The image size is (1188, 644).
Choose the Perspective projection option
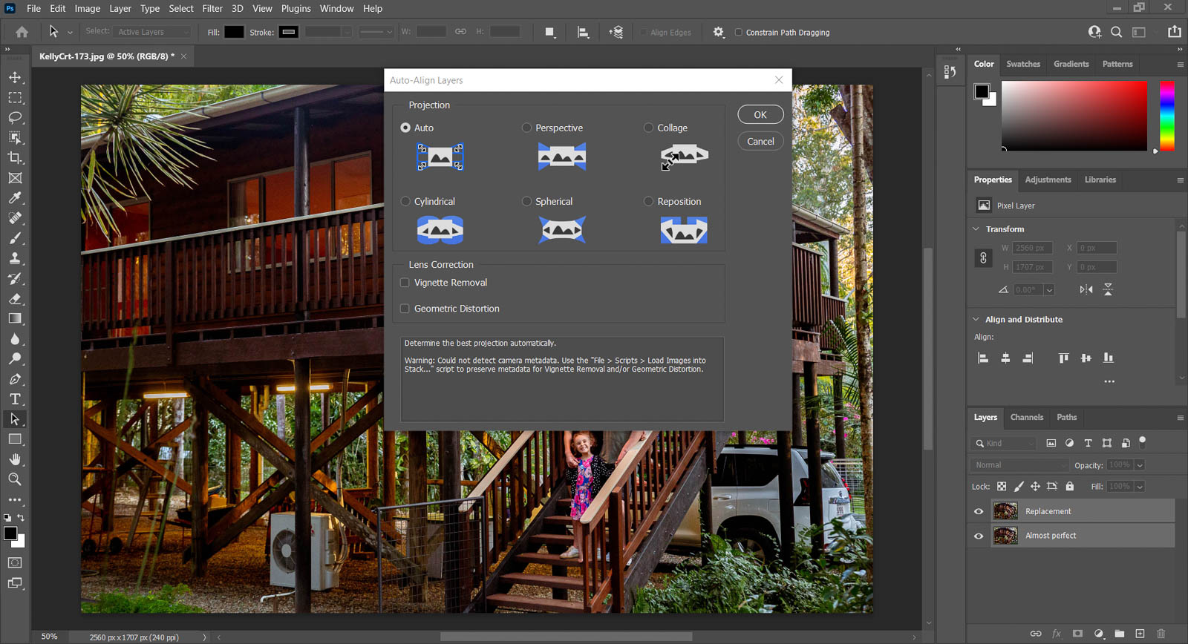point(527,128)
